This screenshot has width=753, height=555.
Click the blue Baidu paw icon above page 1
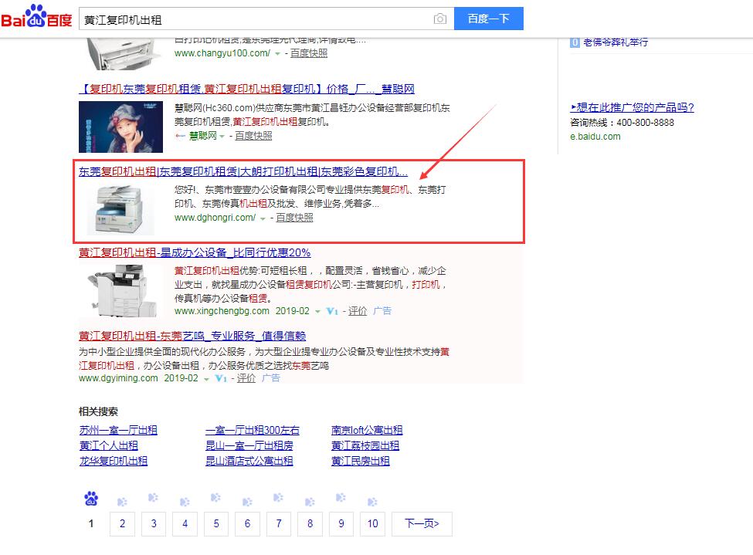click(x=91, y=499)
